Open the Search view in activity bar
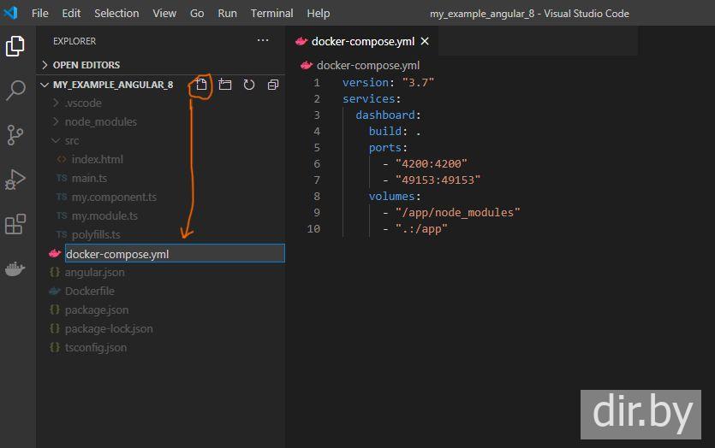 [15, 91]
